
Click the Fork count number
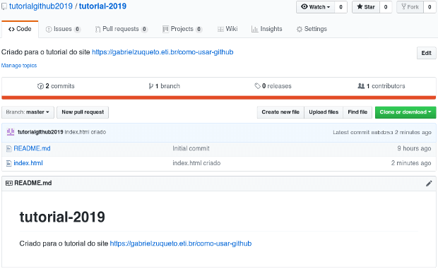click(x=430, y=7)
